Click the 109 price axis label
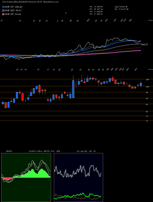153x202 pixels. (147, 80)
